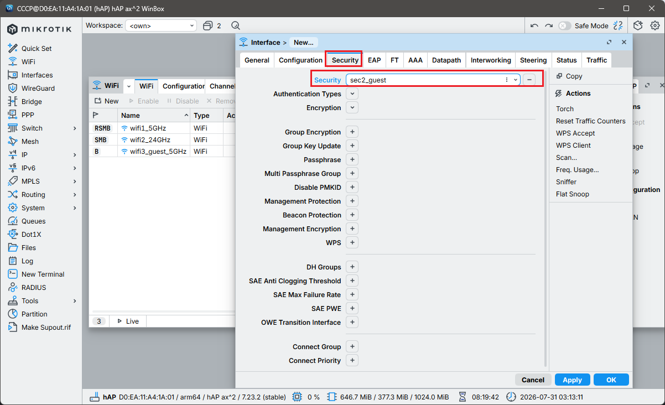Viewport: 665px width, 405px height.
Task: Expand the Switch submenu
Action: 75,128
